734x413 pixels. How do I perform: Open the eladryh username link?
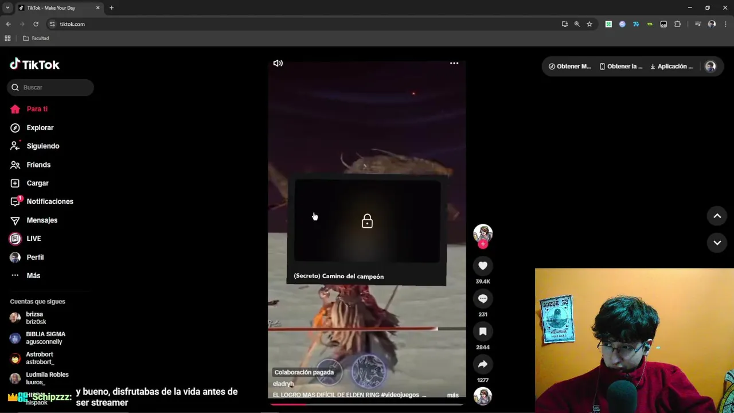point(283,384)
